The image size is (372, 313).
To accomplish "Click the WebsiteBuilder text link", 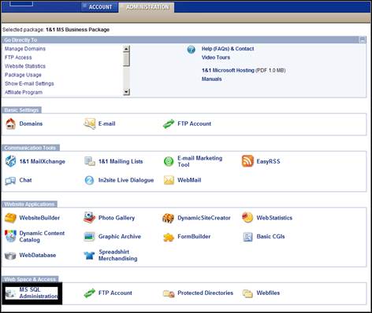I will pyautogui.click(x=39, y=218).
